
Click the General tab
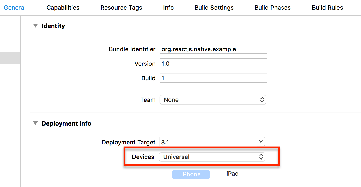[15, 8]
